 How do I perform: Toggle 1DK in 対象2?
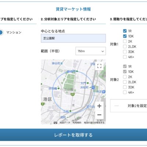pyautogui.click(x=125, y=72)
